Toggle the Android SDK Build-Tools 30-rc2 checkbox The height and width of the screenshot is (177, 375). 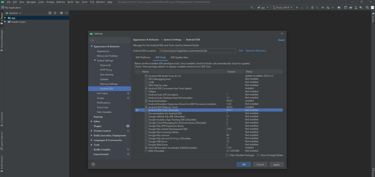pos(146,76)
